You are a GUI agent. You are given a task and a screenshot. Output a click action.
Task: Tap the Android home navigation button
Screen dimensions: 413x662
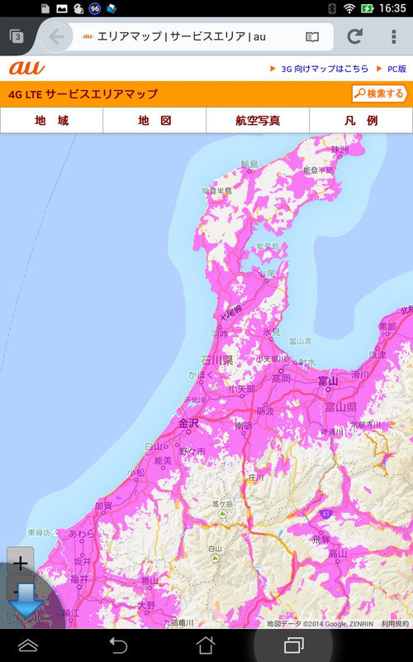(x=206, y=645)
